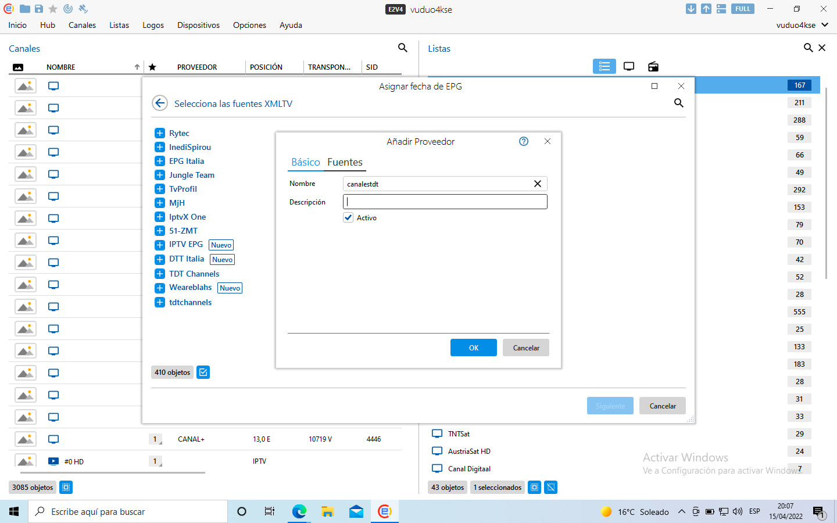This screenshot has width=837, height=523.
Task: Select radio view icon in Listas
Action: click(x=653, y=67)
